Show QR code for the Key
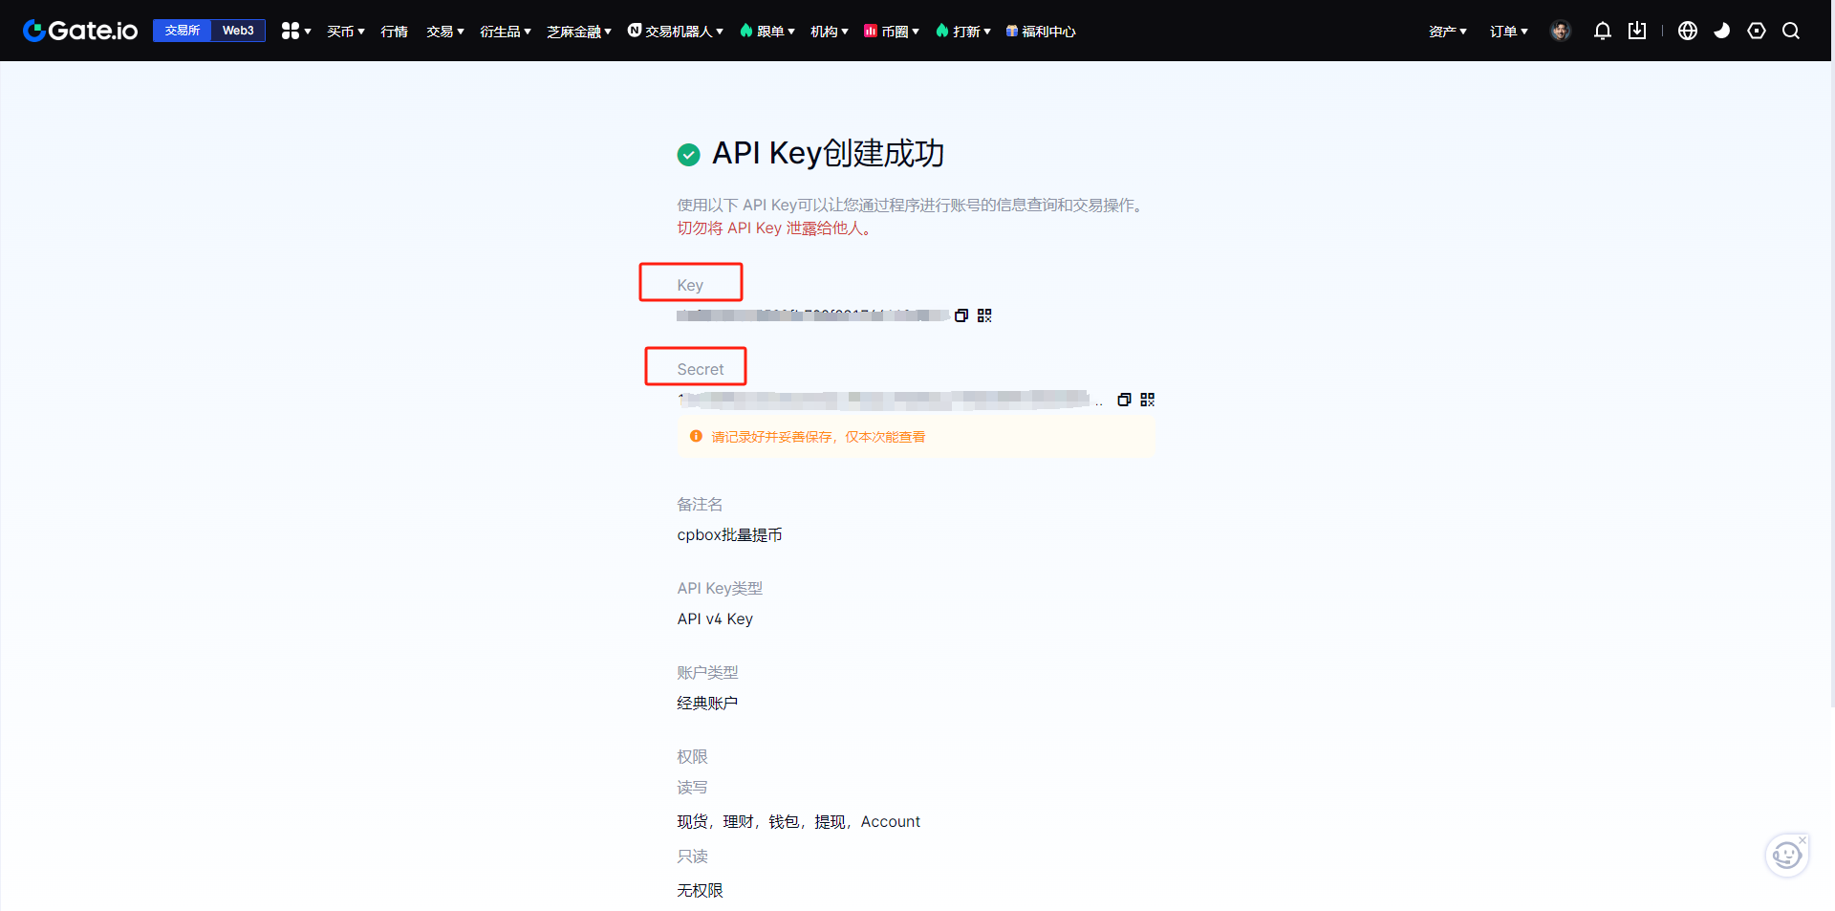The image size is (1835, 911). click(x=984, y=315)
